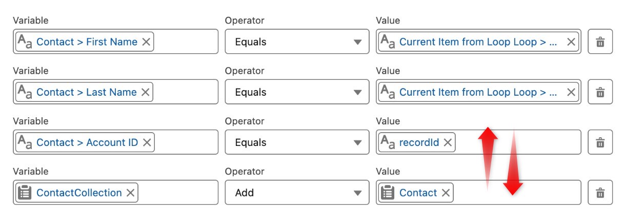Delete the Contact Last Name assignment row
Image resolution: width=623 pixels, height=212 pixels.
click(x=599, y=92)
